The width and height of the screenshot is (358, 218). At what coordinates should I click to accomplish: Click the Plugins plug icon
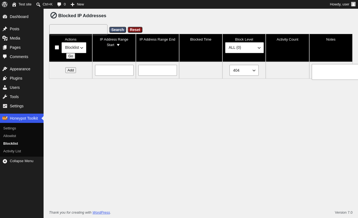pos(5,78)
